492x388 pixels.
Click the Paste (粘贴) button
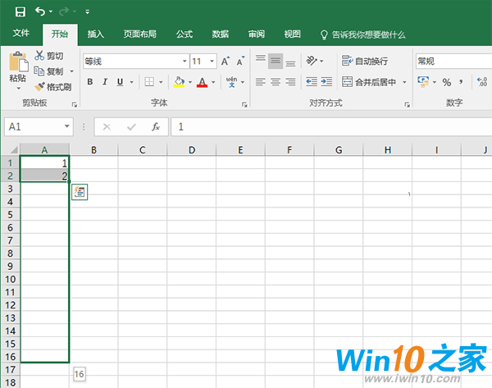tap(17, 70)
